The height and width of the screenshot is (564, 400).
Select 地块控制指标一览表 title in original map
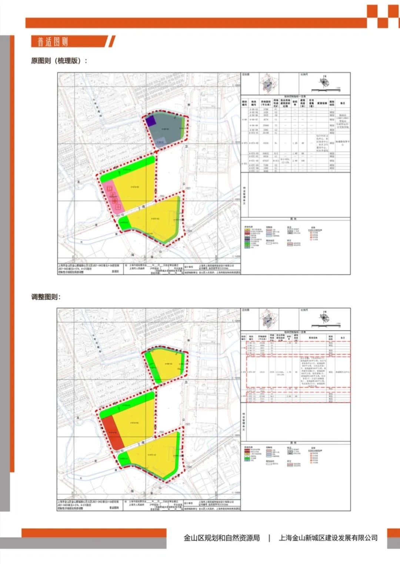point(295,97)
